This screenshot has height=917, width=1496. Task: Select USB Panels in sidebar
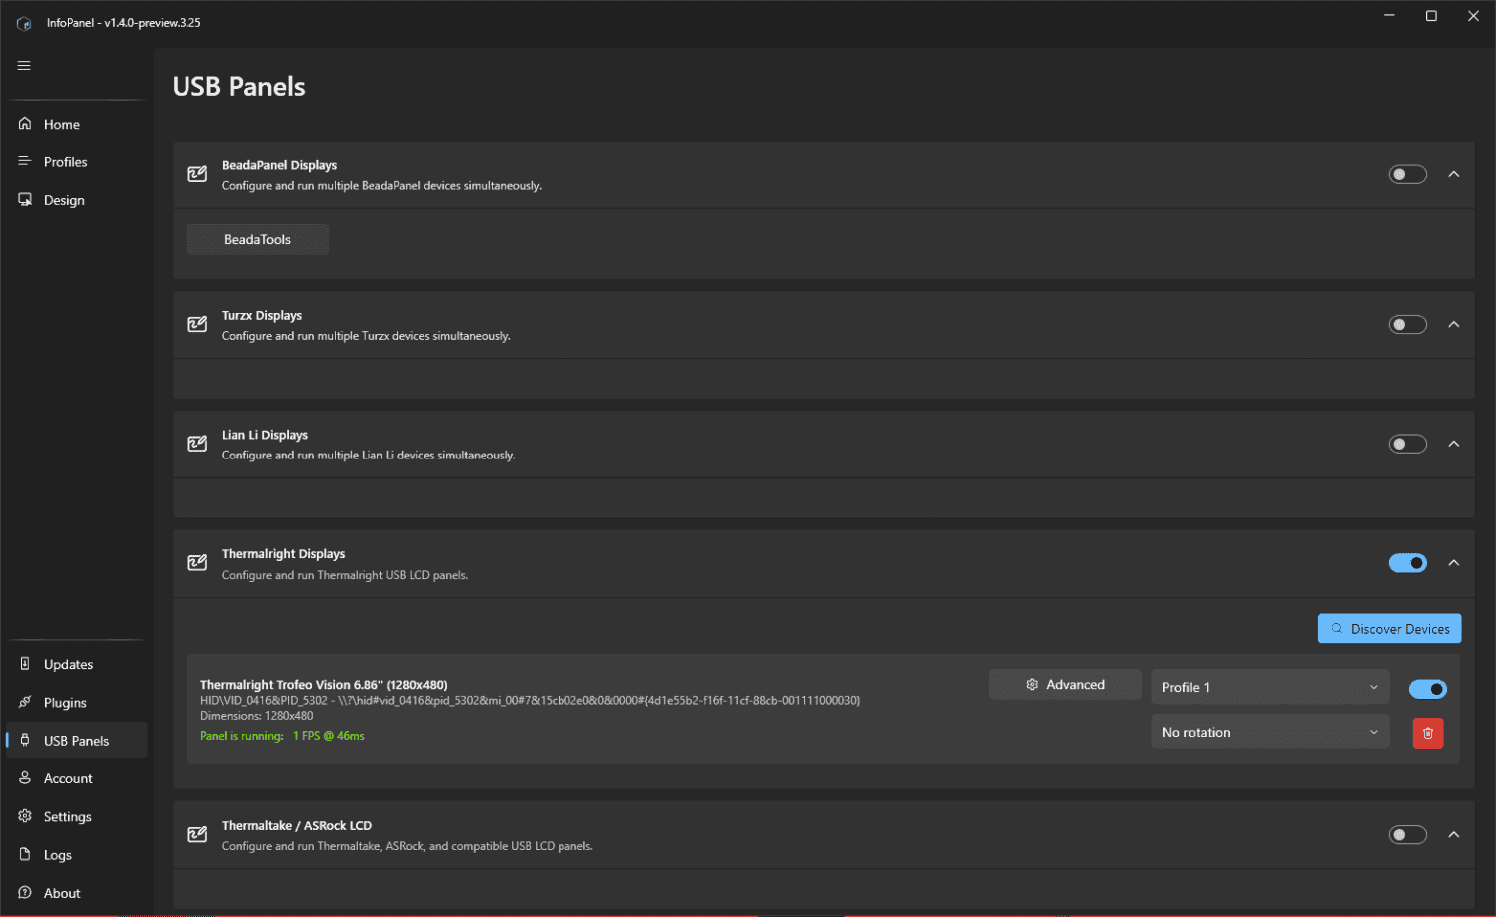(x=77, y=741)
